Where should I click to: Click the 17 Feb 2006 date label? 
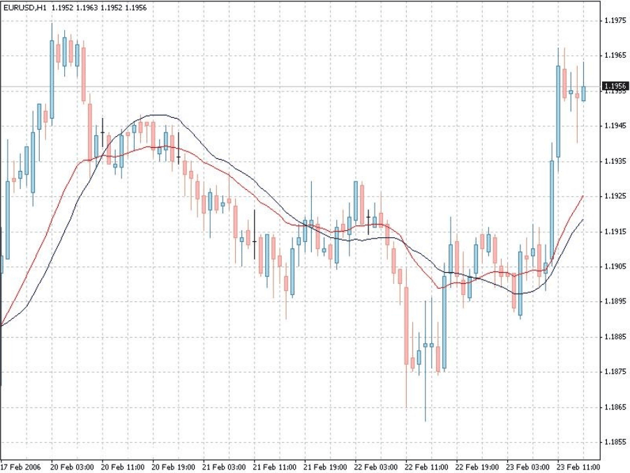[21, 467]
